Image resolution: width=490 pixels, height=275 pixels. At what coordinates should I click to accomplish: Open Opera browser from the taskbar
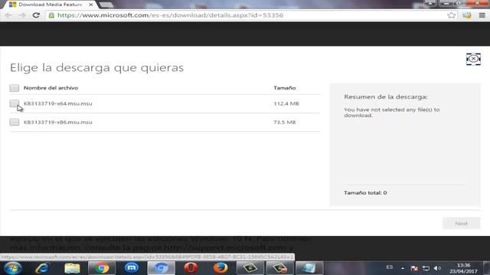click(191, 268)
